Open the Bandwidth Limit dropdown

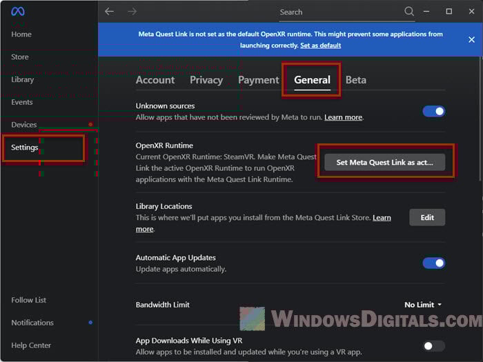423,305
